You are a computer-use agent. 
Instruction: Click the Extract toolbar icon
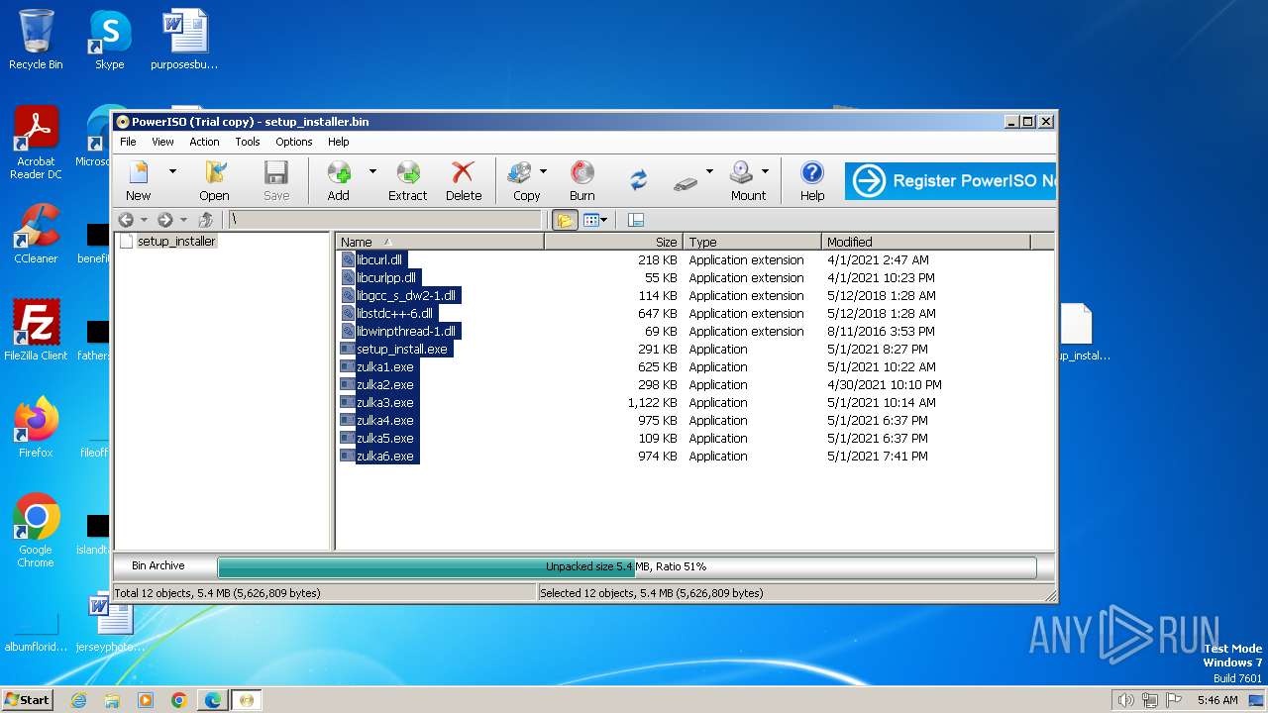click(408, 180)
